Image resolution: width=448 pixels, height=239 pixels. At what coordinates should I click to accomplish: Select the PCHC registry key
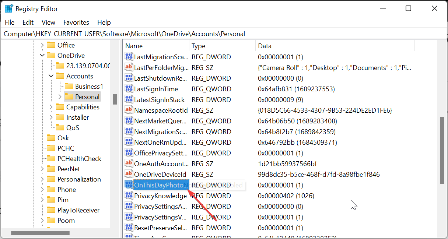point(66,148)
